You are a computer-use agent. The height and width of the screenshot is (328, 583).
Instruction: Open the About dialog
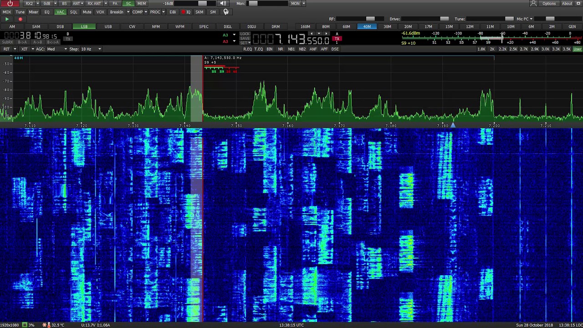coord(567,4)
